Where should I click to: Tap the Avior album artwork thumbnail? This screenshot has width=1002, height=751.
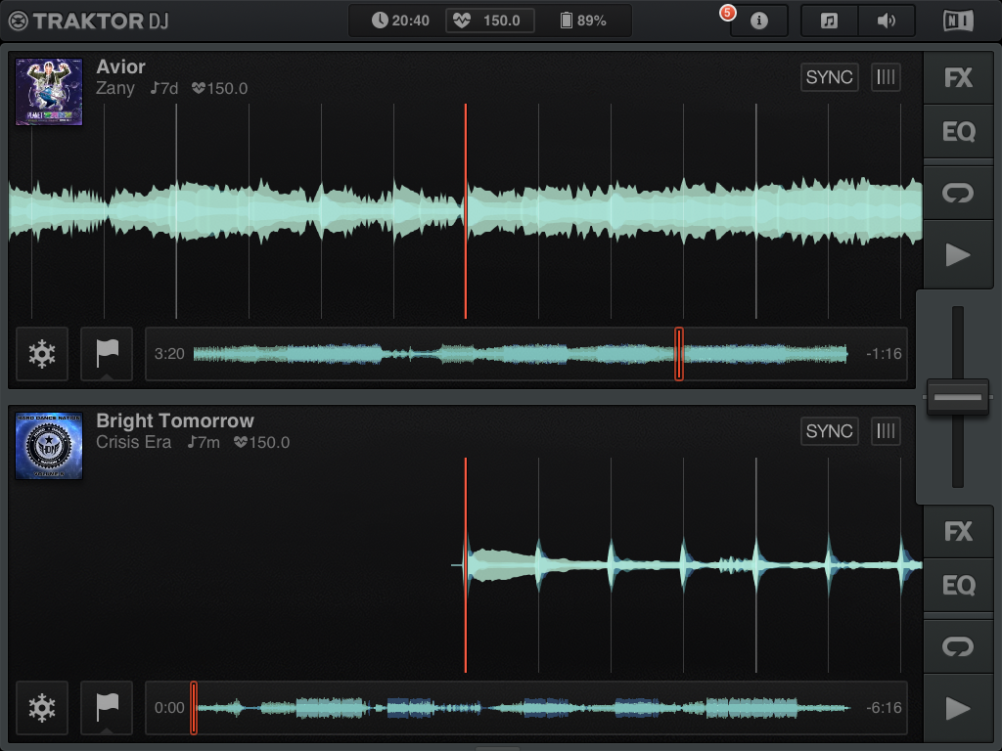[49, 92]
